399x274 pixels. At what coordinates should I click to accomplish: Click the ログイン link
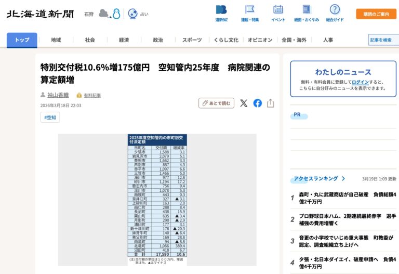click(360, 82)
